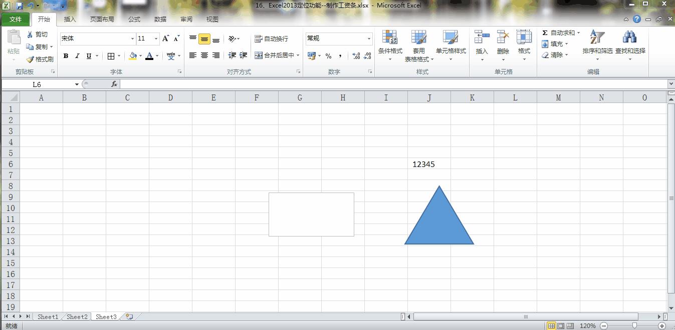This screenshot has width=675, height=330.
Task: Expand the Merge and Center (合并后居中) arrow
Action: (x=298, y=55)
